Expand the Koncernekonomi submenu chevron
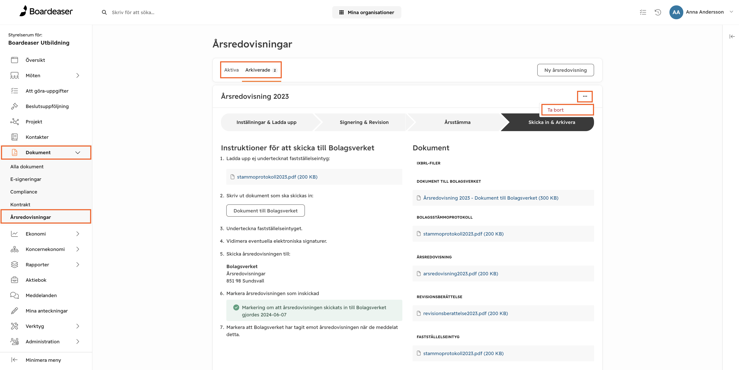 pos(78,249)
